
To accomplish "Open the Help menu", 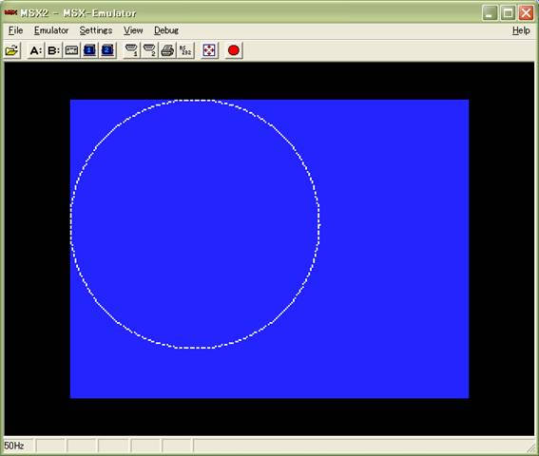I will (521, 30).
